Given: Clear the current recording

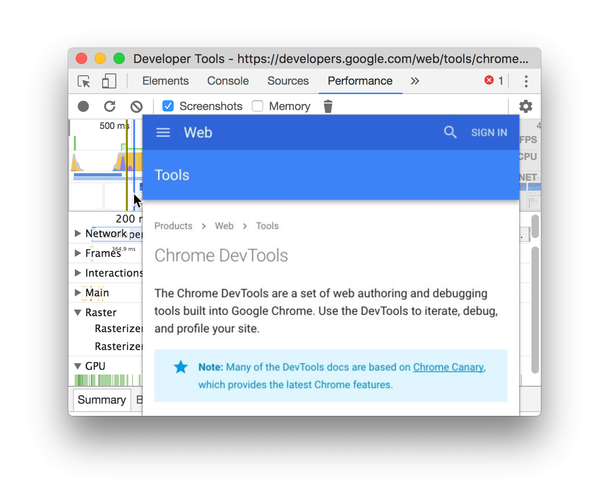Looking at the screenshot, I should [136, 106].
